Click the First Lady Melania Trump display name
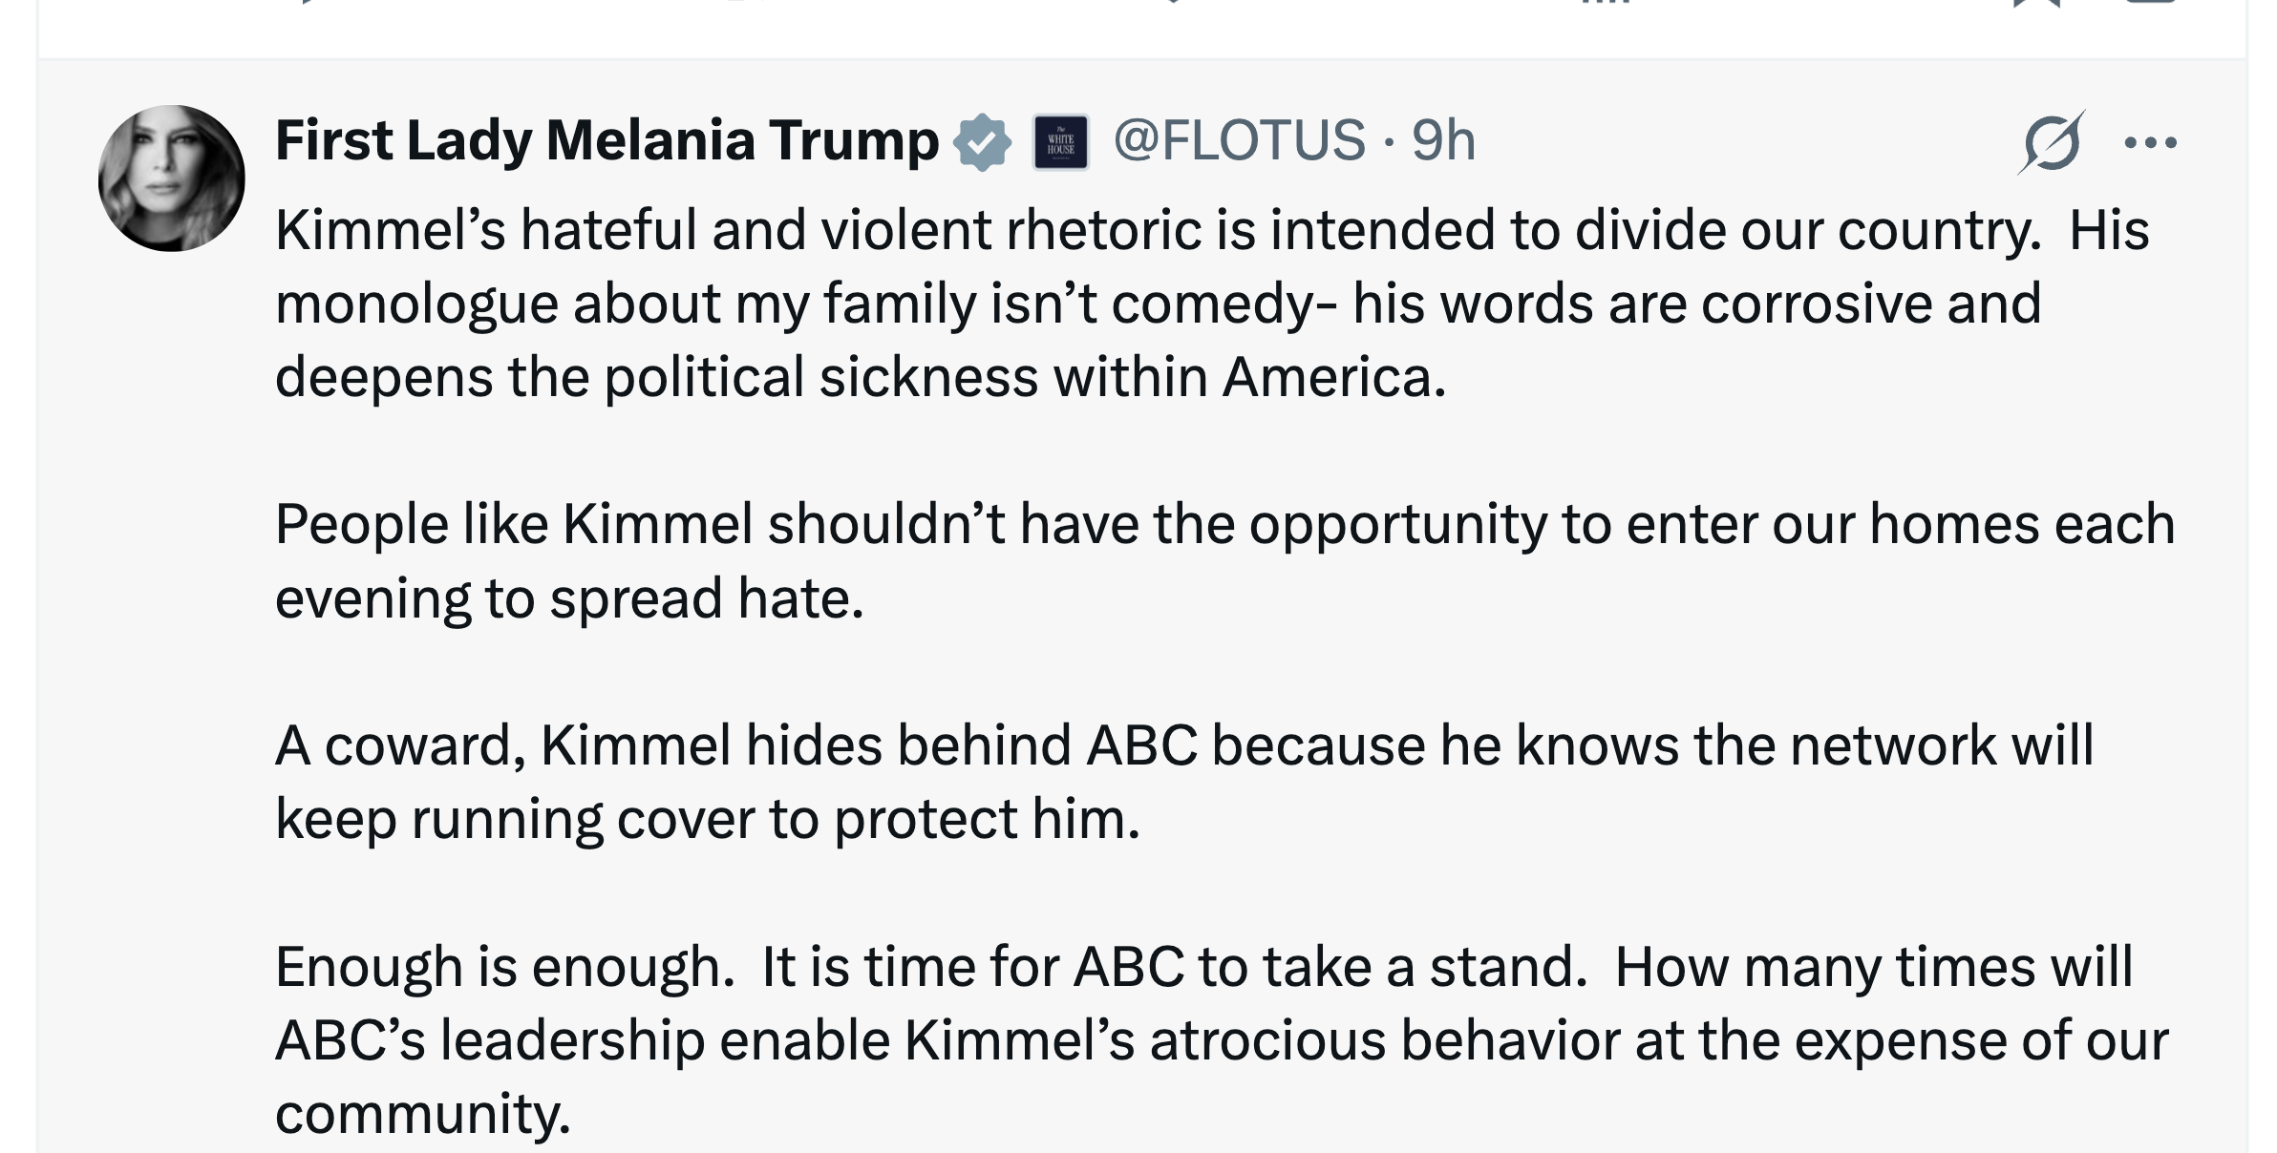Image resolution: width=2277 pixels, height=1153 pixels. (x=606, y=141)
